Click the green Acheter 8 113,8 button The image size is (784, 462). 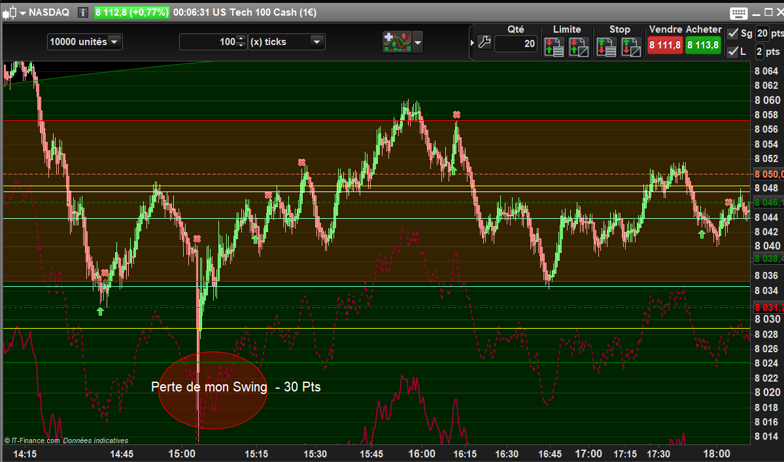click(x=703, y=46)
